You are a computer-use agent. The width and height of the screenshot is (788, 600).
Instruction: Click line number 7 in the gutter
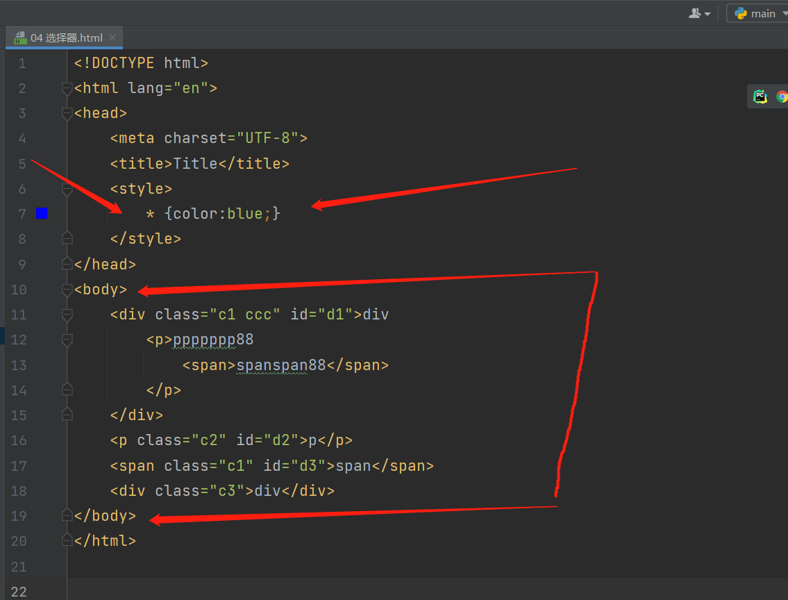[x=22, y=214]
